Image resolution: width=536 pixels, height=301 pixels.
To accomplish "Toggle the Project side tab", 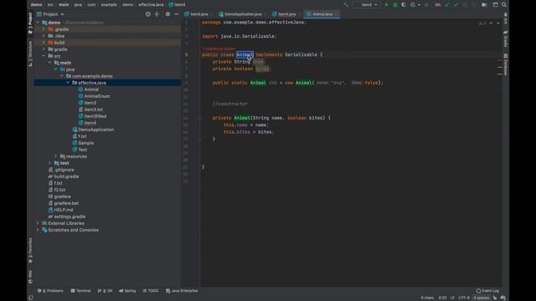I will [x=30, y=23].
